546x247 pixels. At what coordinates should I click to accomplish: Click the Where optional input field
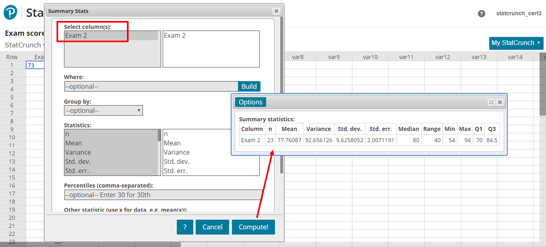150,86
